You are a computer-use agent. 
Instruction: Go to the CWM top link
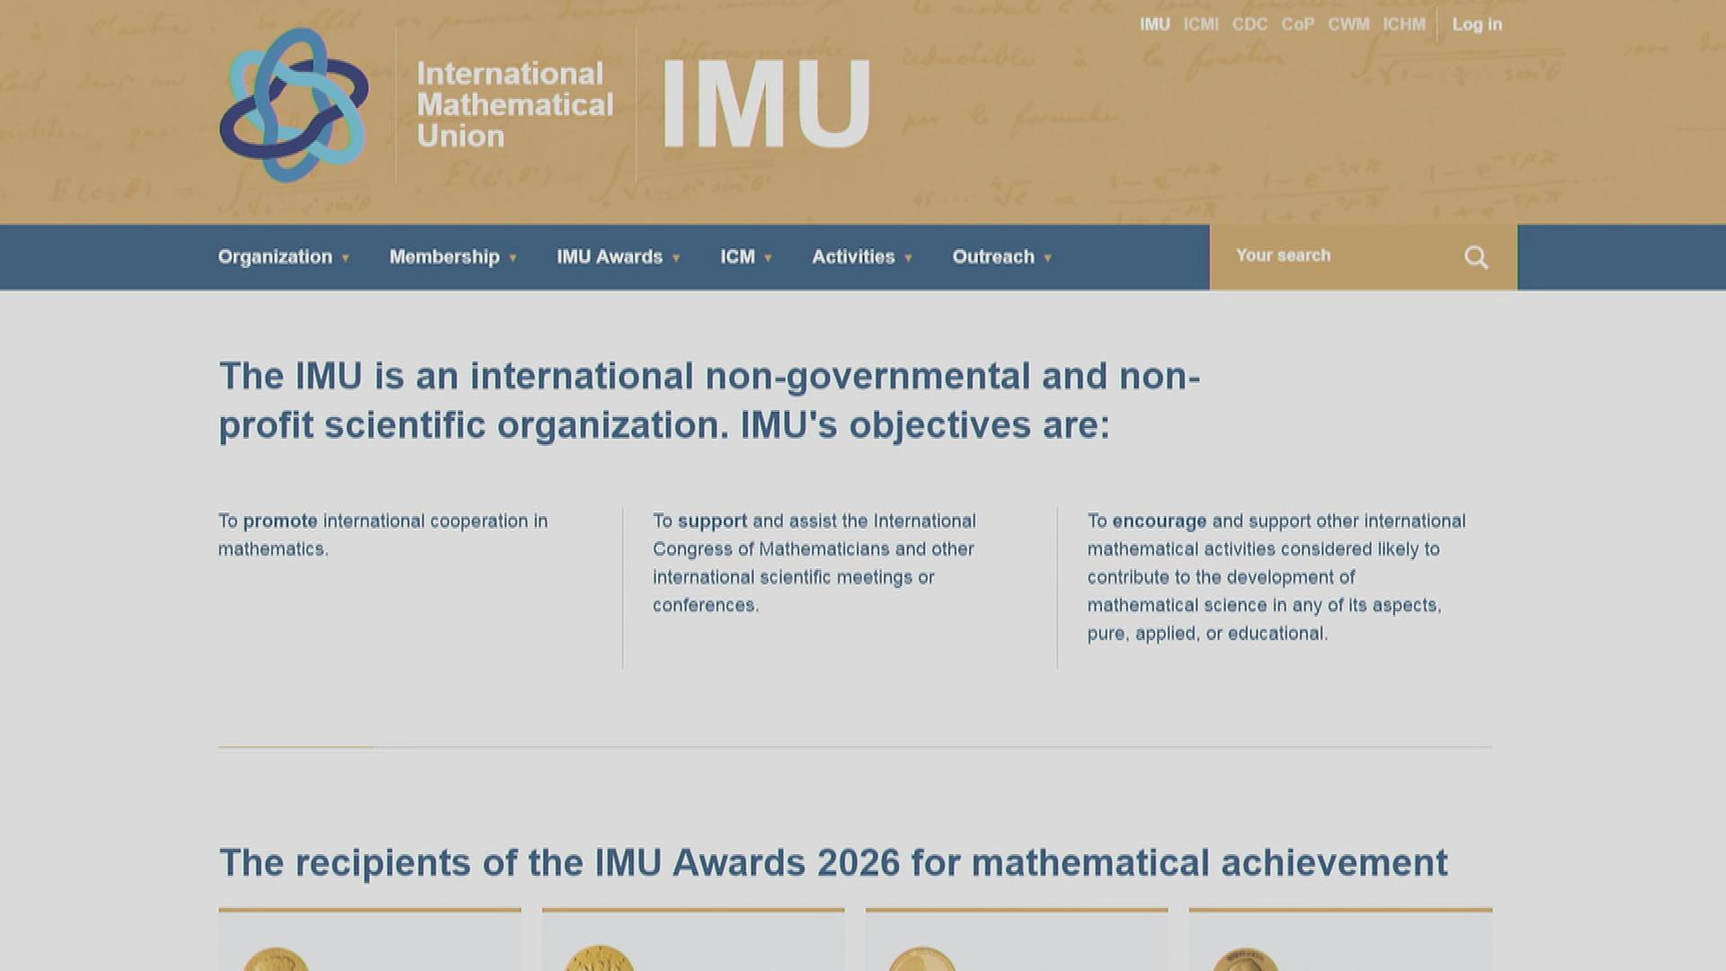(x=1348, y=24)
